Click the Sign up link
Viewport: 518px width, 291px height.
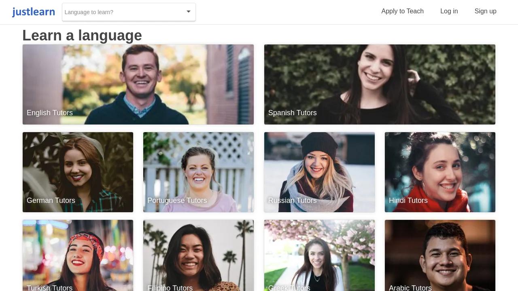(x=486, y=11)
